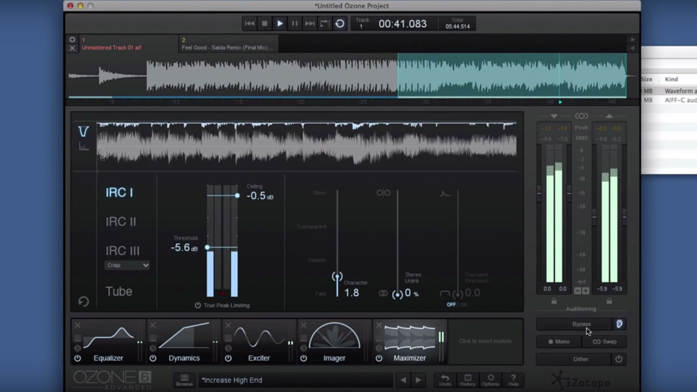697x392 pixels.
Task: Toggle the Dither power icon
Action: click(x=619, y=359)
